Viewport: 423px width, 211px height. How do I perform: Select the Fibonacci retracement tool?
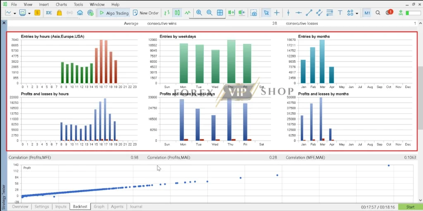pos(329,13)
